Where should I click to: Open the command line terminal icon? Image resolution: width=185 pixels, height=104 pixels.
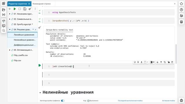coord(4,26)
